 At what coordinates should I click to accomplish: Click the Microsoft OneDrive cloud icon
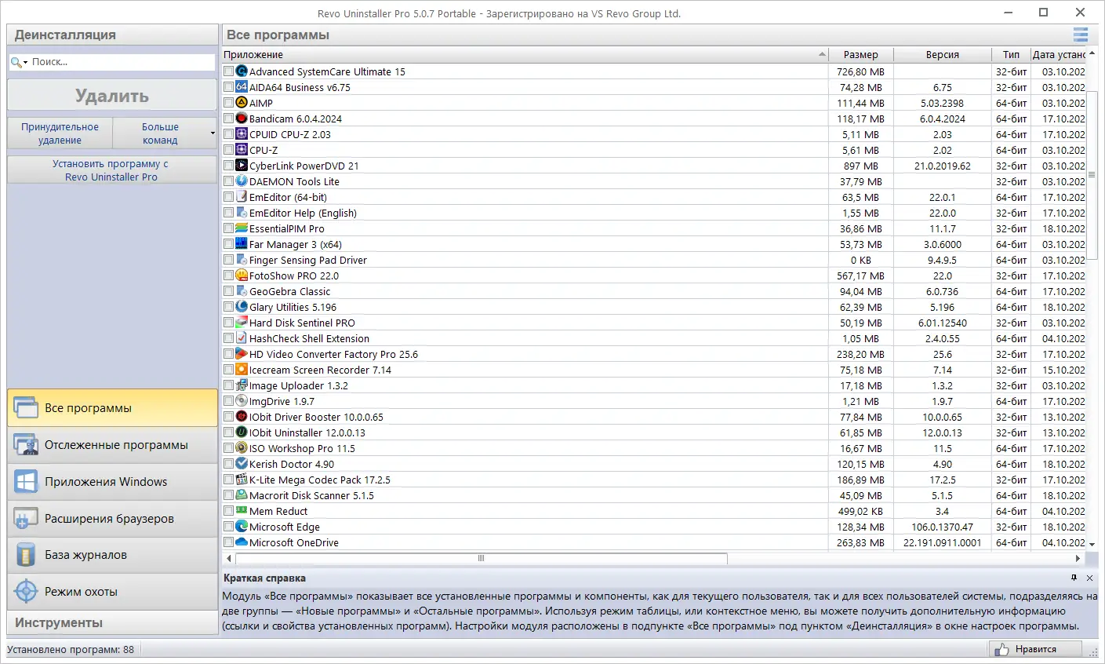(x=242, y=542)
